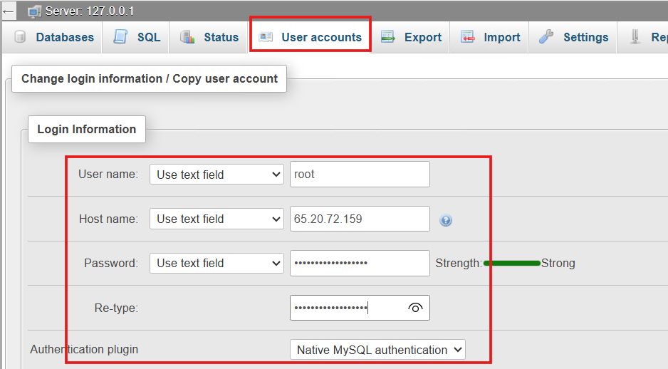668x369 pixels.
Task: Open the User name type dropdown
Action: pos(216,175)
